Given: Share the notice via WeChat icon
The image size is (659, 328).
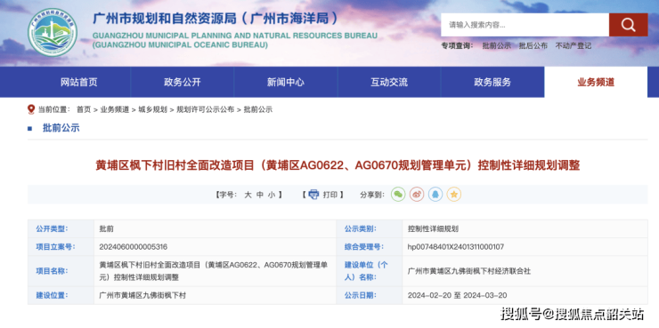Looking at the screenshot, I should pos(398,194).
